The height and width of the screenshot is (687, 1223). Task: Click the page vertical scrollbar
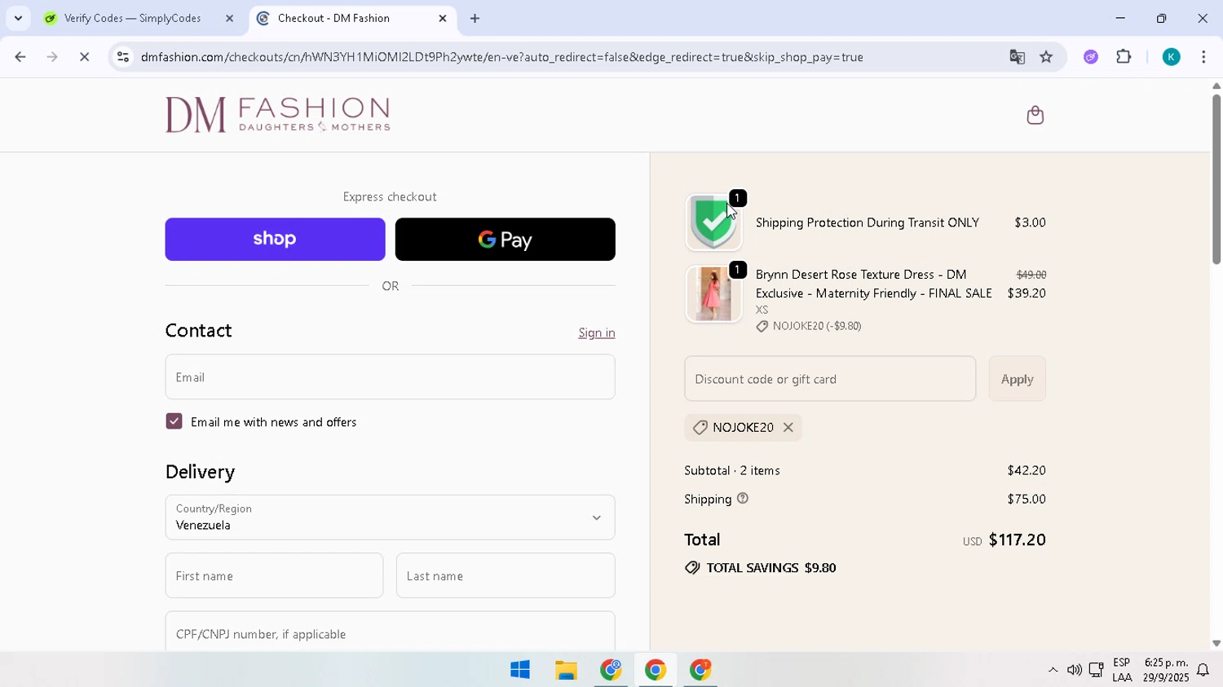(x=1216, y=179)
